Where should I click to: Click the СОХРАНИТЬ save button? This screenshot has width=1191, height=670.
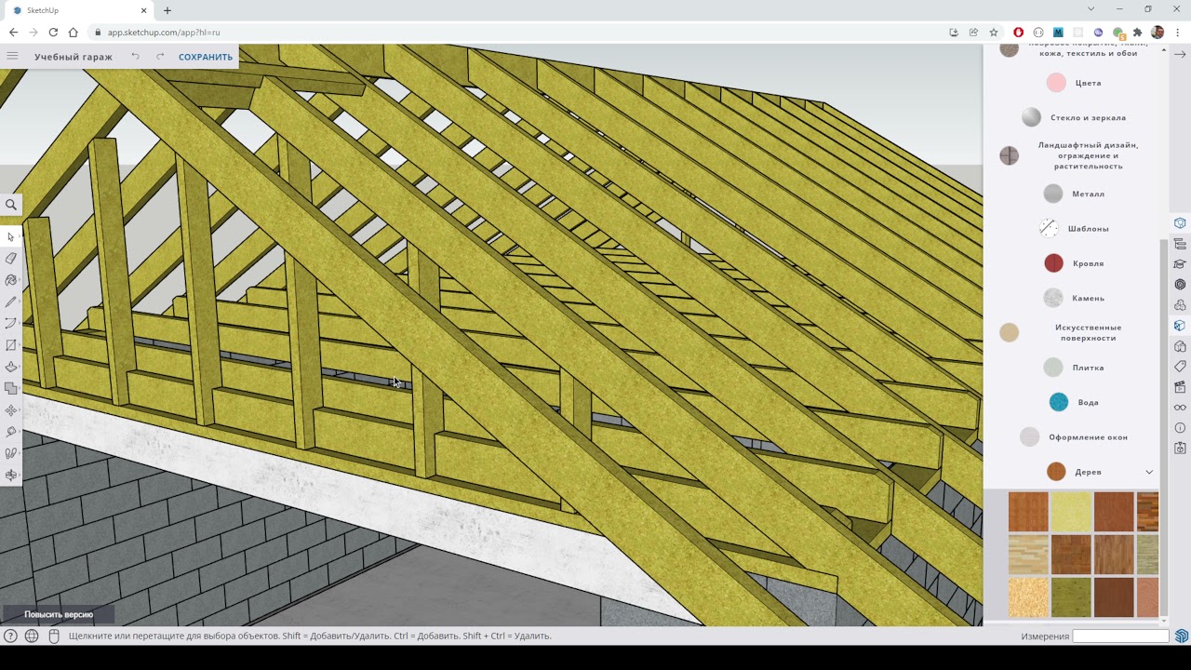pos(206,57)
